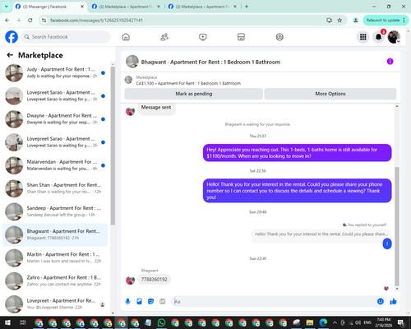Open conversation information purple icon
The height and width of the screenshot is (329, 411).
[390, 62]
